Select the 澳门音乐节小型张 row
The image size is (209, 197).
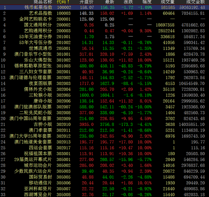(x=104, y=54)
